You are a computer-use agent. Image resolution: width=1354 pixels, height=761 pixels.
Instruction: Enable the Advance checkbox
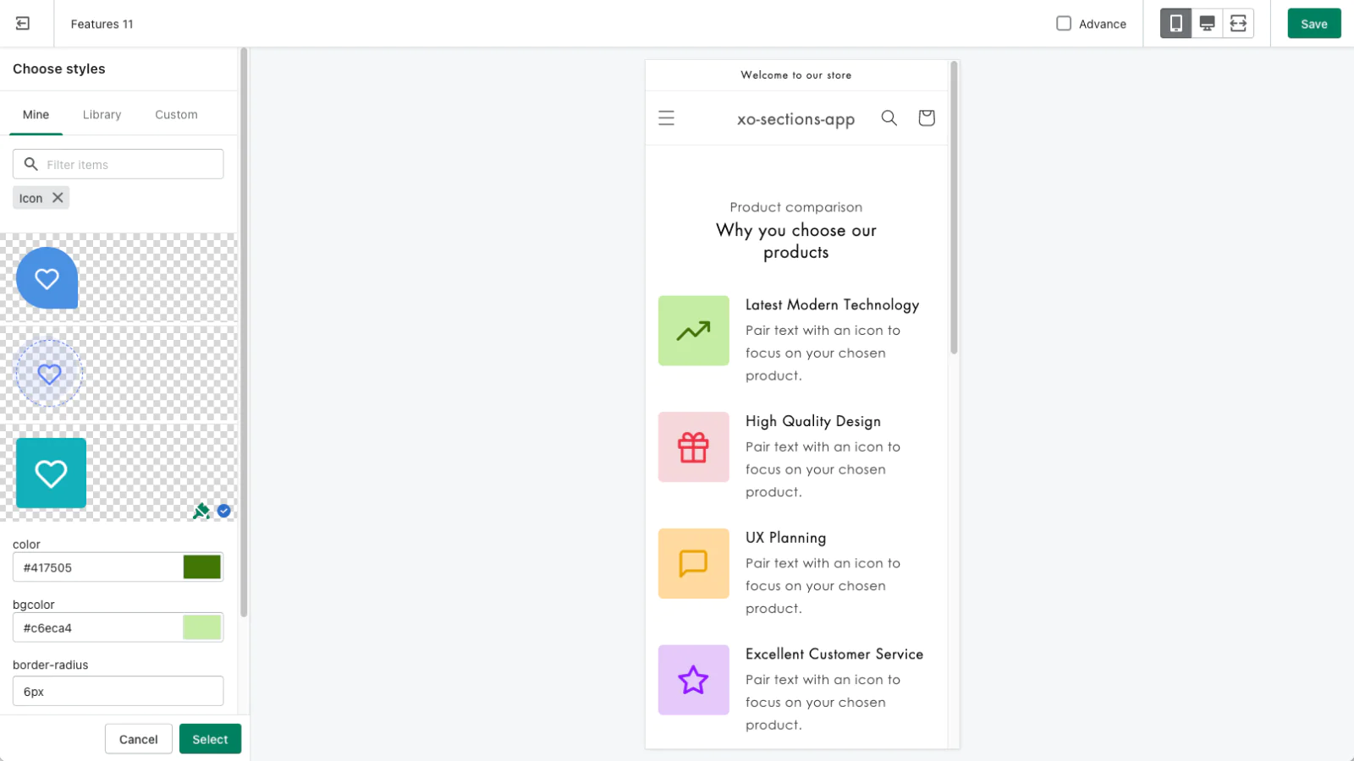click(x=1064, y=24)
